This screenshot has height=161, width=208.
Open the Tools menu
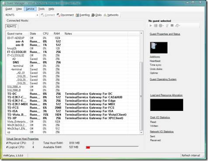coord(41,9)
